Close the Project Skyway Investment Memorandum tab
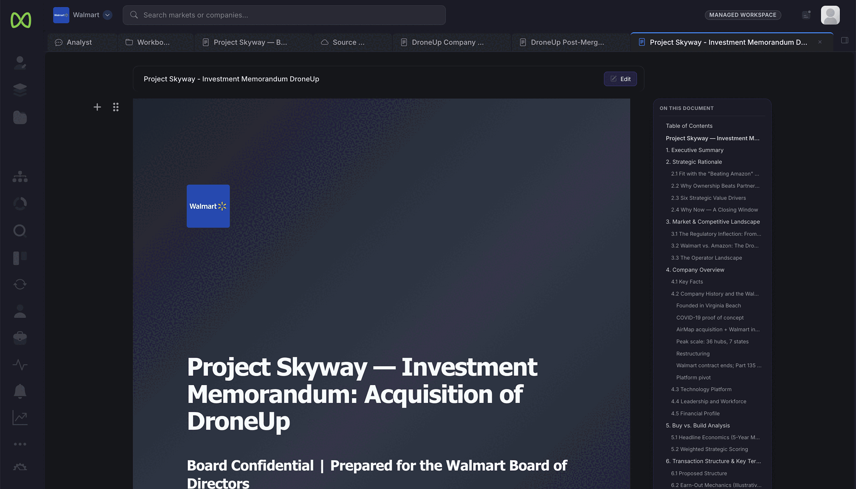The width and height of the screenshot is (856, 489). coord(820,42)
